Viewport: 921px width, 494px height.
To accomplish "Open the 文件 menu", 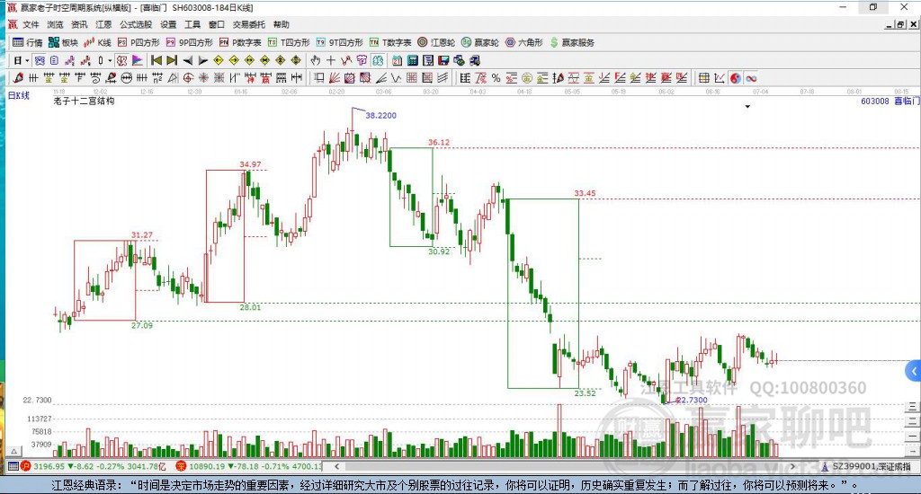I will coord(31,24).
